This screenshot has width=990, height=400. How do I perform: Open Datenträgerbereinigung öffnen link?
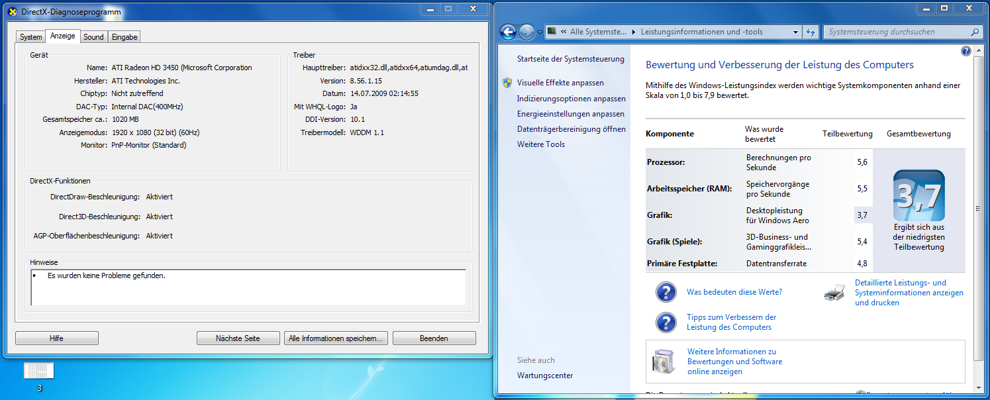coord(571,129)
